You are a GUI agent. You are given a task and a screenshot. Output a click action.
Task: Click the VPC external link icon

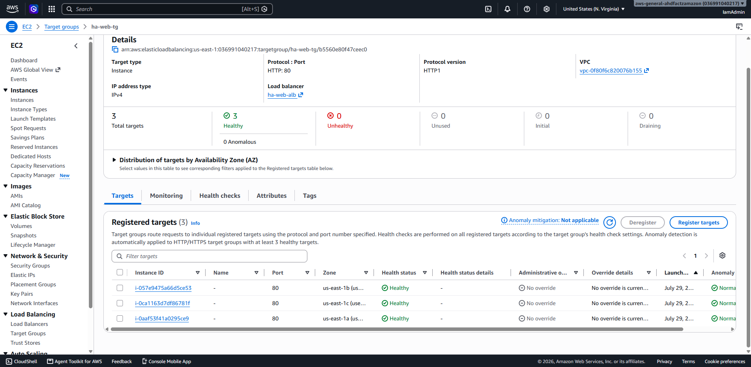click(646, 71)
